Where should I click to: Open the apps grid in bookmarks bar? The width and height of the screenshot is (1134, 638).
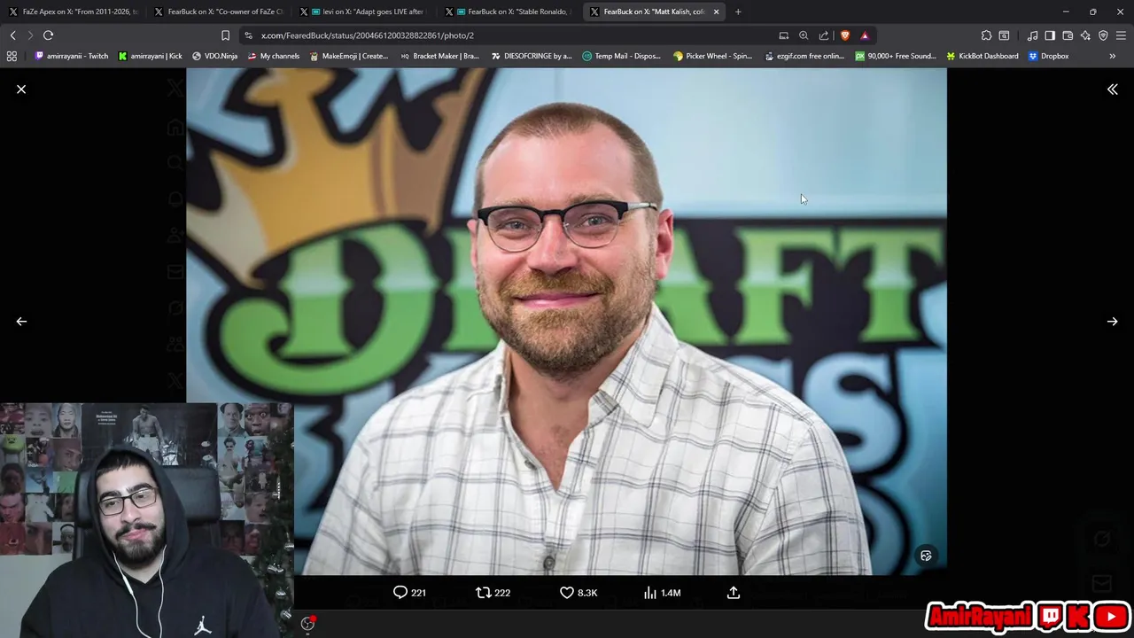click(x=12, y=56)
